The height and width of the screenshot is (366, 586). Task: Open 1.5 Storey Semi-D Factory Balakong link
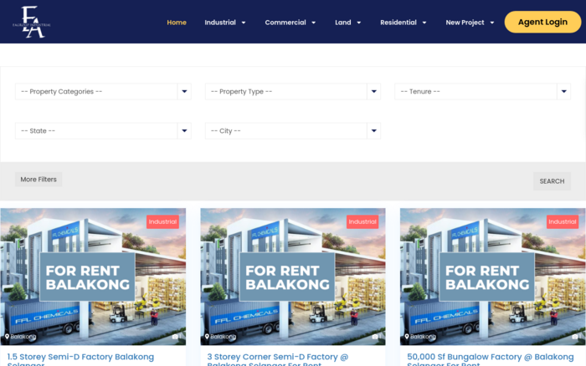80,359
